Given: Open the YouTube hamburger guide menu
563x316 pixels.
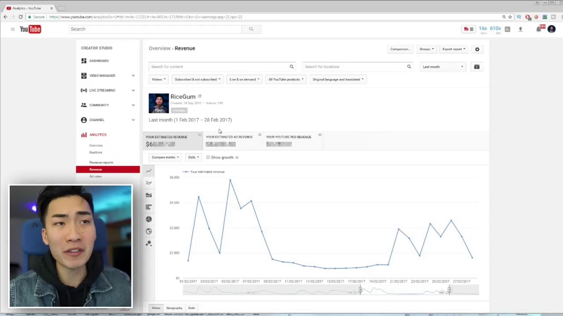Looking at the screenshot, I should (x=13, y=29).
